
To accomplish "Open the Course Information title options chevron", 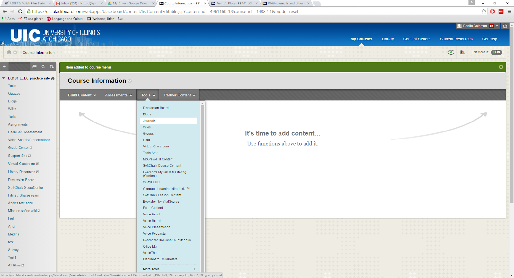I will point(130,81).
